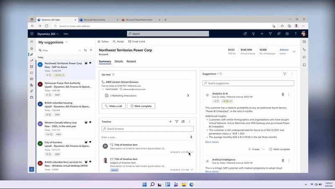Select Western Canada lottery corp list item
335x189 pixels.
pyautogui.click(x=66, y=129)
